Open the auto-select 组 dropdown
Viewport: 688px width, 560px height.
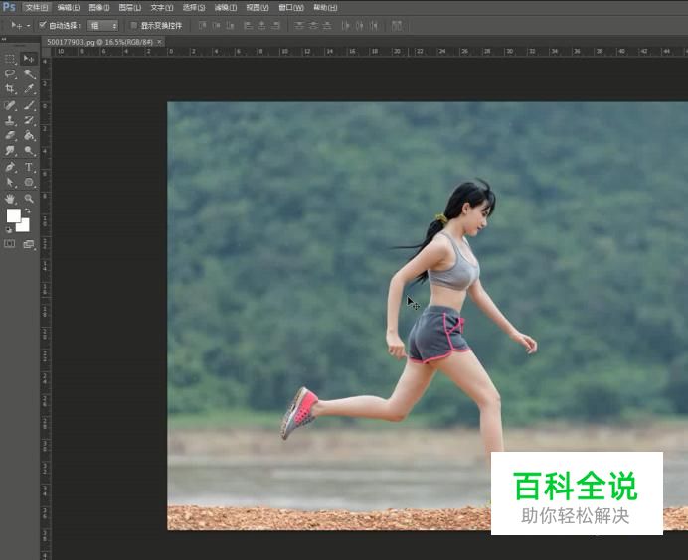(103, 26)
